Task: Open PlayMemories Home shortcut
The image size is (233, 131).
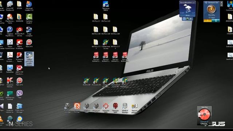Action: pyautogui.click(x=10, y=19)
